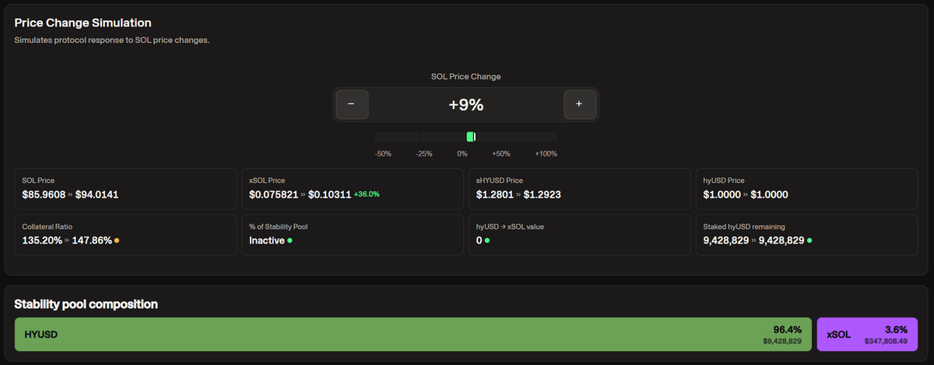Click the hyUSD Price $1.0000 value
The width and height of the screenshot is (934, 365).
click(x=770, y=195)
